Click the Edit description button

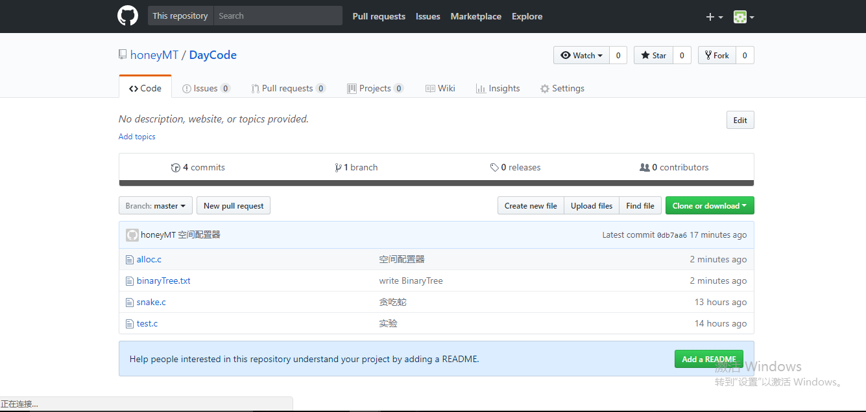[x=740, y=120]
